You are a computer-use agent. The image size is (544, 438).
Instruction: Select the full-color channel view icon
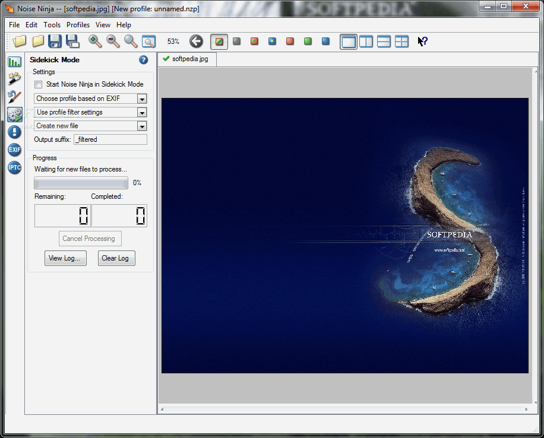[x=219, y=42]
